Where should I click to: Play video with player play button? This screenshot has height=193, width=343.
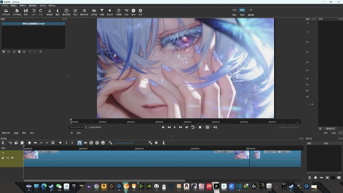[x=175, y=127]
